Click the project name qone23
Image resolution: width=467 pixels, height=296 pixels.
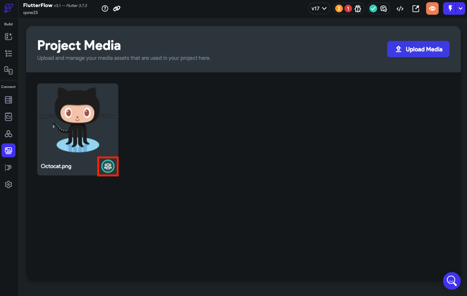31,13
